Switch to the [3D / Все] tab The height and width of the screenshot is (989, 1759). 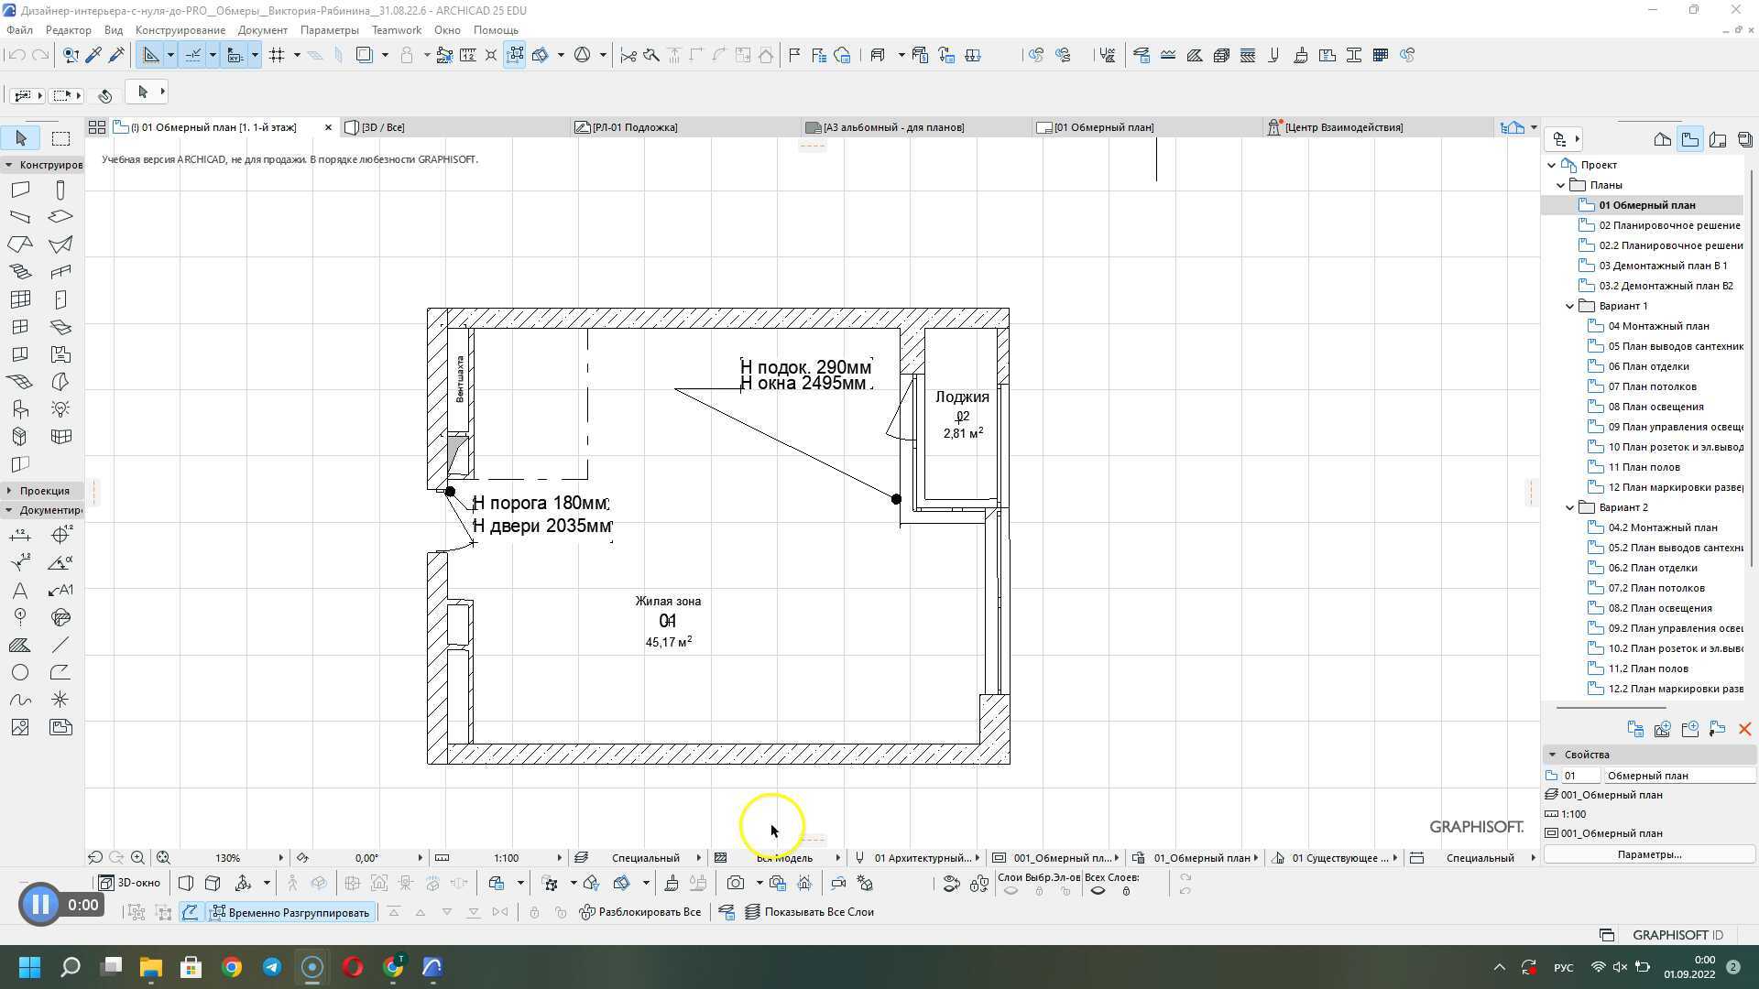[382, 127]
